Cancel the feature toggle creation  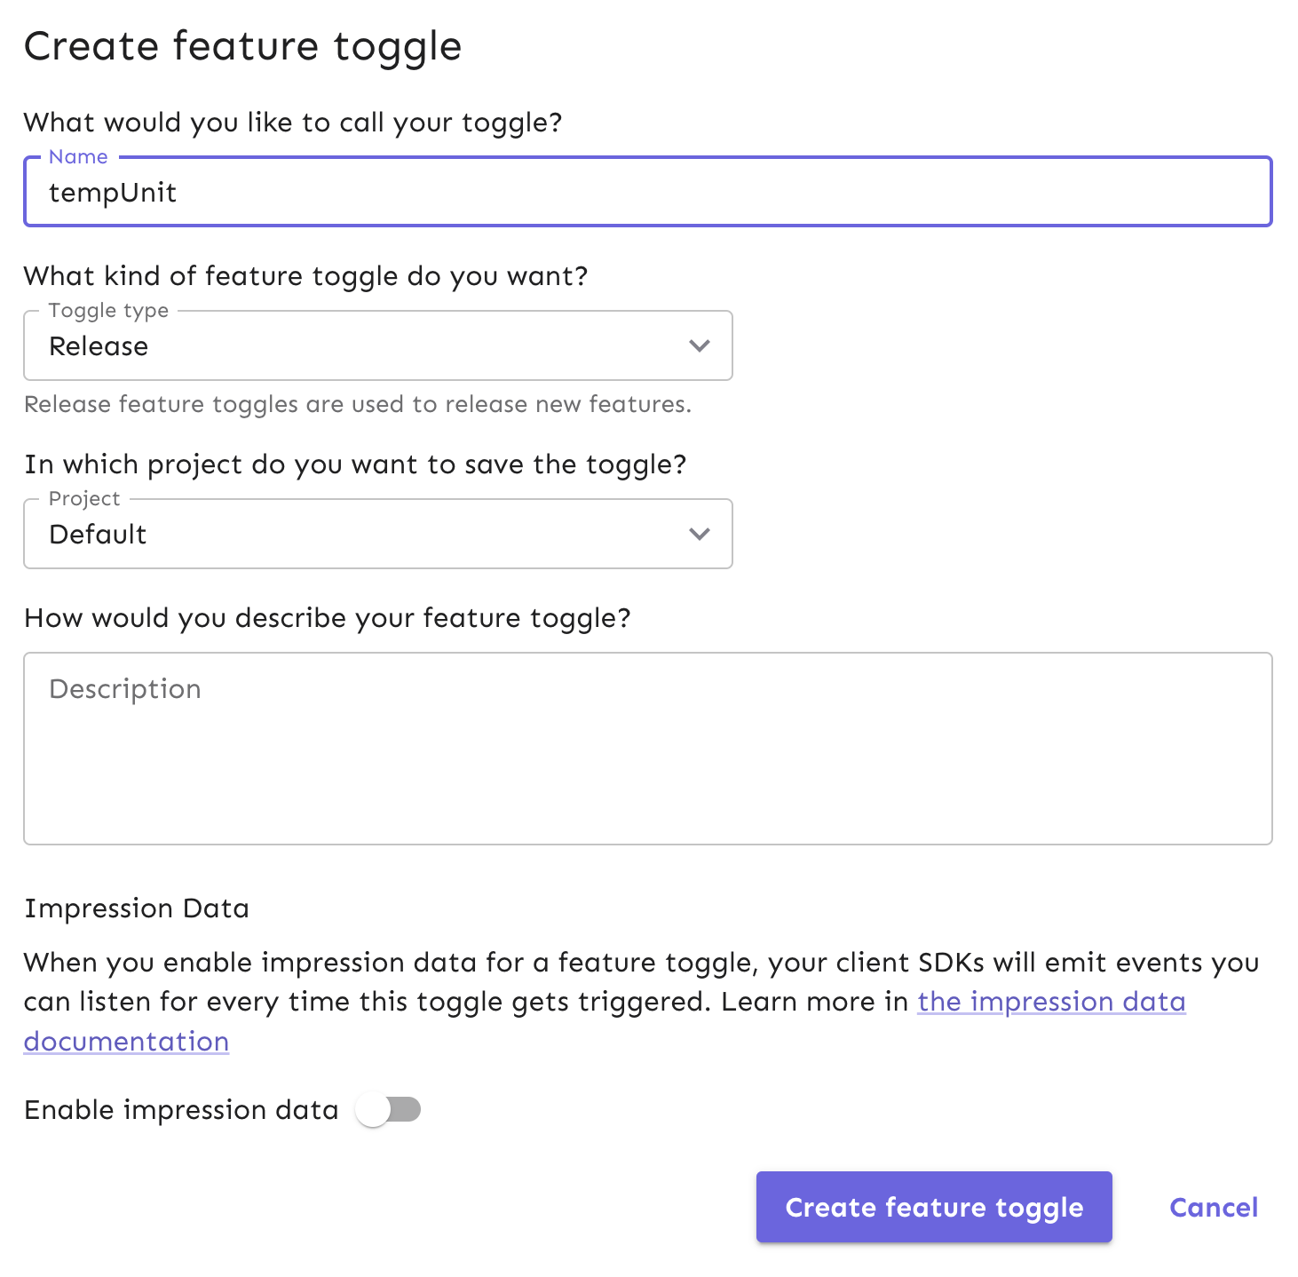click(x=1213, y=1207)
